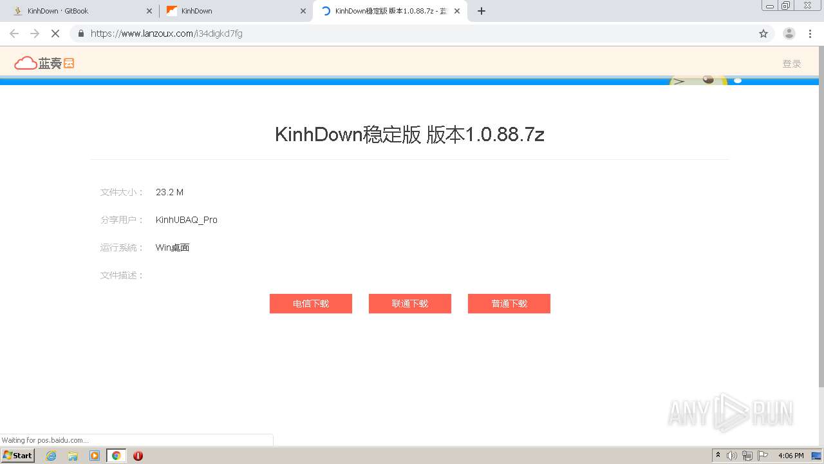Click the Chrome taskbar icon
This screenshot has width=824, height=464.
point(117,456)
